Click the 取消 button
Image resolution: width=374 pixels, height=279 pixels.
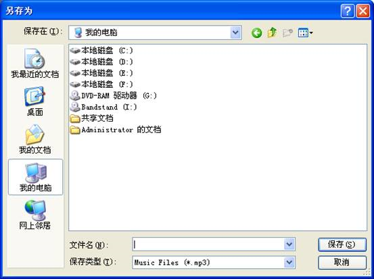(342, 262)
